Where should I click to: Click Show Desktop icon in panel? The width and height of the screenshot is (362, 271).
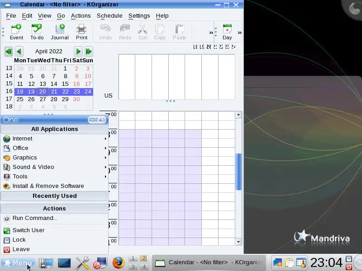coord(46,263)
